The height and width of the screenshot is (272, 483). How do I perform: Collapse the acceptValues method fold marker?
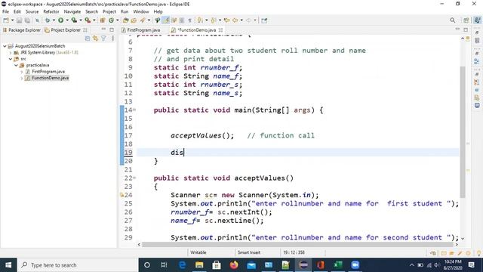(x=134, y=178)
